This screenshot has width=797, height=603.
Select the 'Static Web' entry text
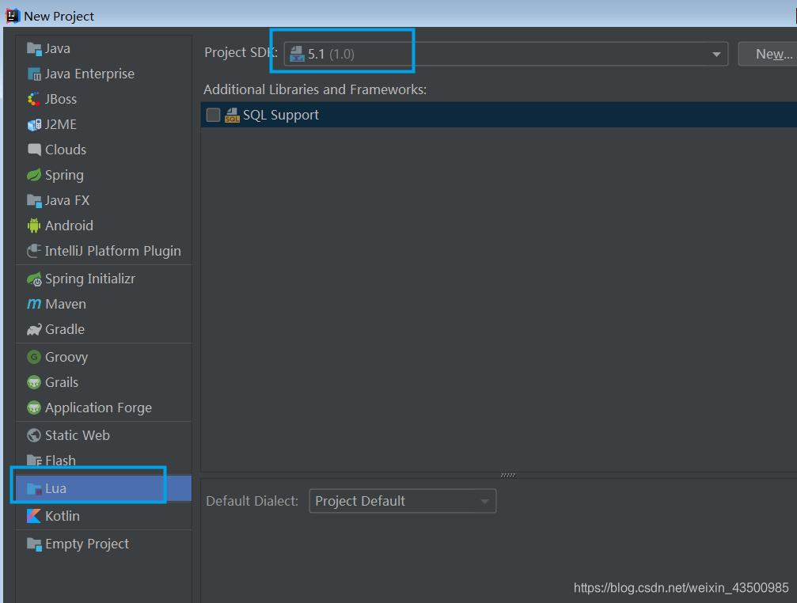pos(78,435)
